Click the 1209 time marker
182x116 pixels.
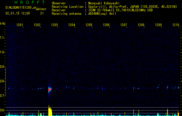click(158, 25)
